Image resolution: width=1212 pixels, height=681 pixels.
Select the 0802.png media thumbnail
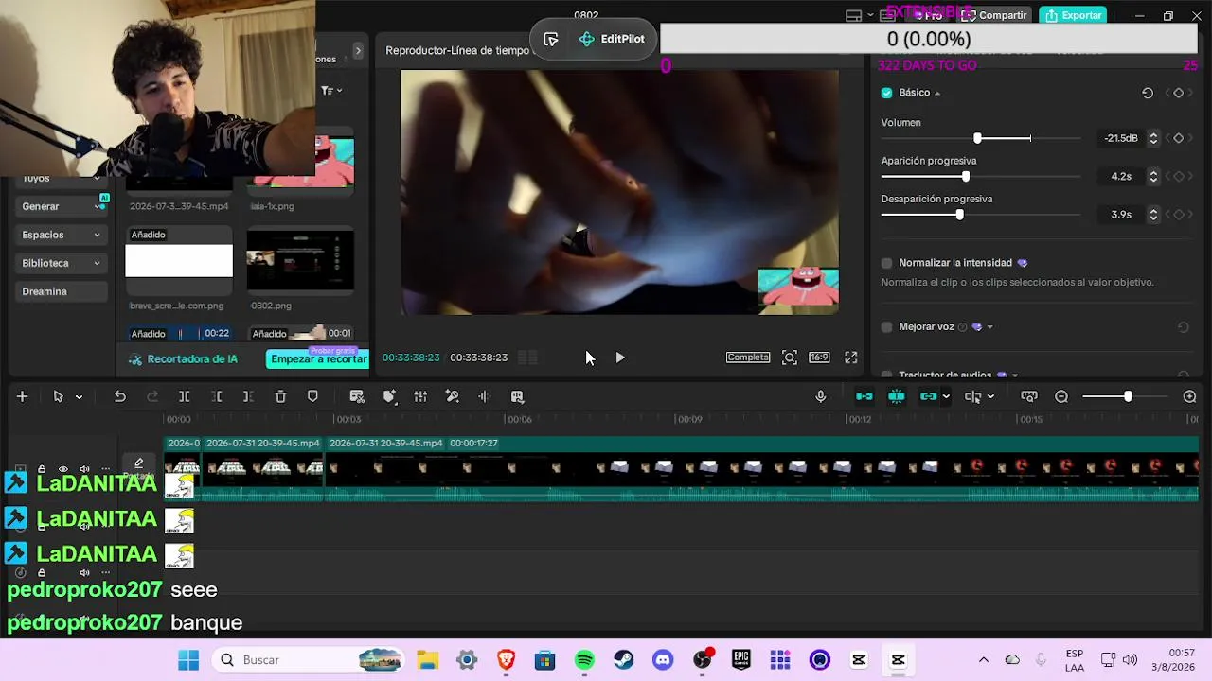point(300,259)
